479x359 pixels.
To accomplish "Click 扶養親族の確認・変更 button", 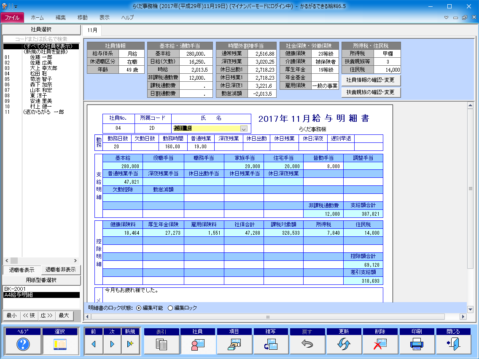I will (371, 92).
